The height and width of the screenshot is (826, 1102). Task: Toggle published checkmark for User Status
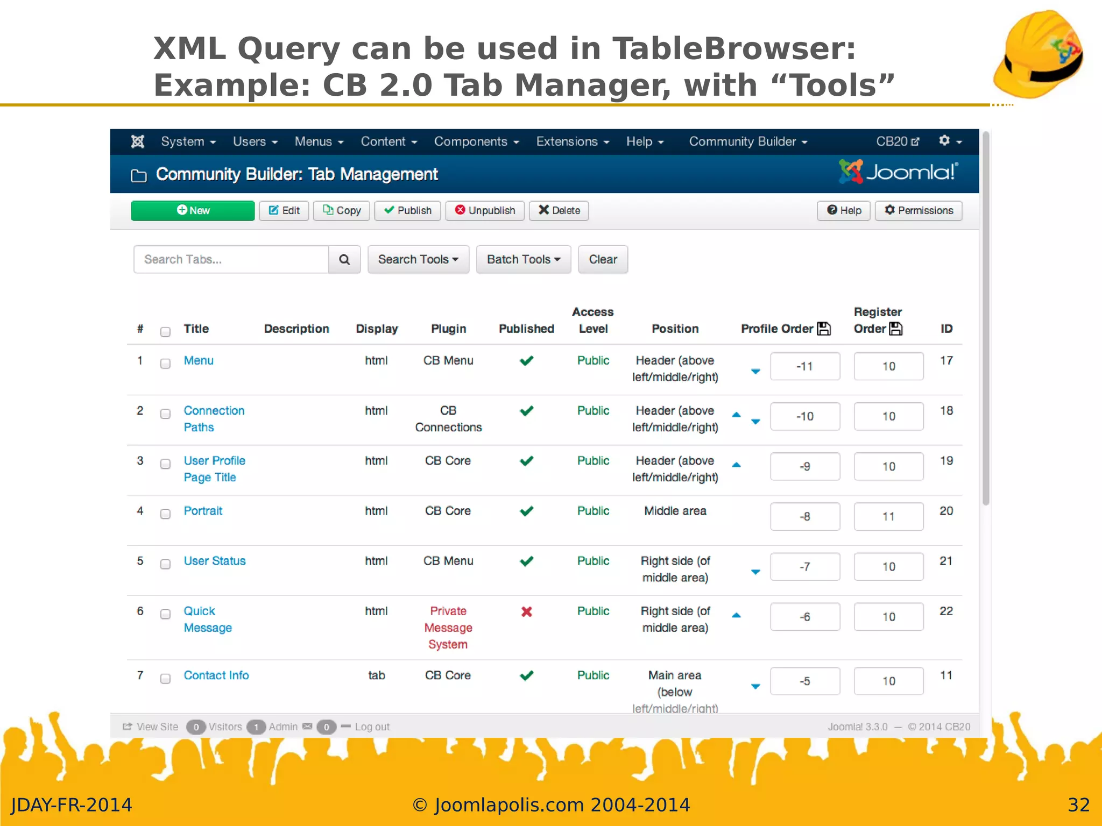[527, 561]
